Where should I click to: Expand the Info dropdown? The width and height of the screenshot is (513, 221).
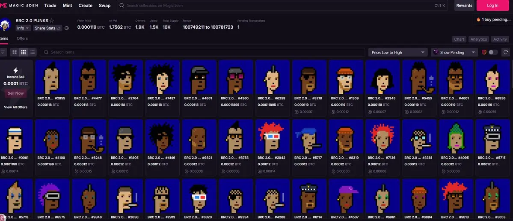point(23,28)
